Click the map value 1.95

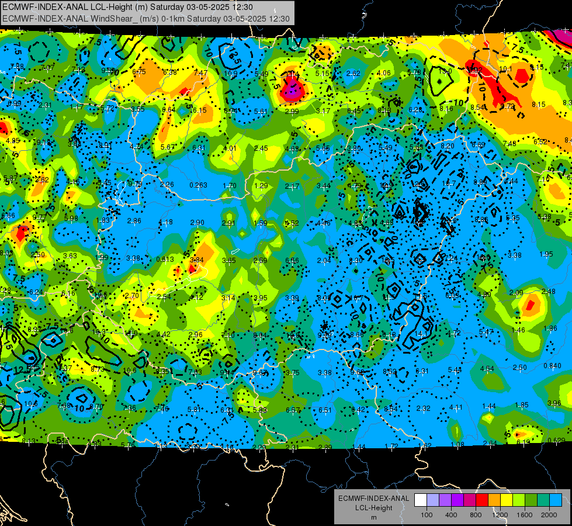tap(546, 254)
